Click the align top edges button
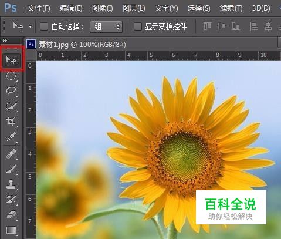This screenshot has width=281, height=239. click(208, 26)
